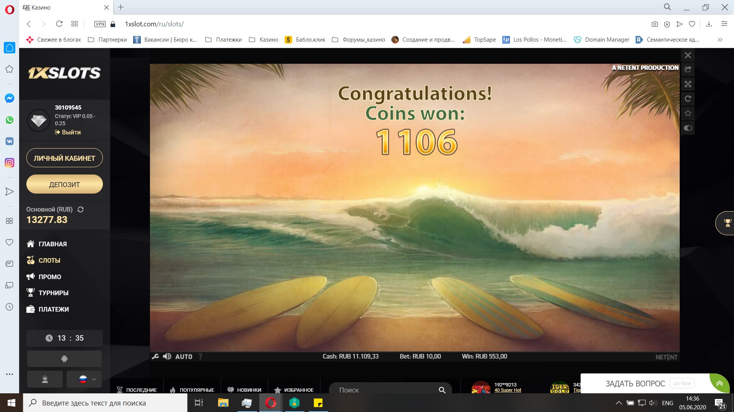Open game settings wrench icon
Image resolution: width=734 pixels, height=412 pixels.
[155, 356]
